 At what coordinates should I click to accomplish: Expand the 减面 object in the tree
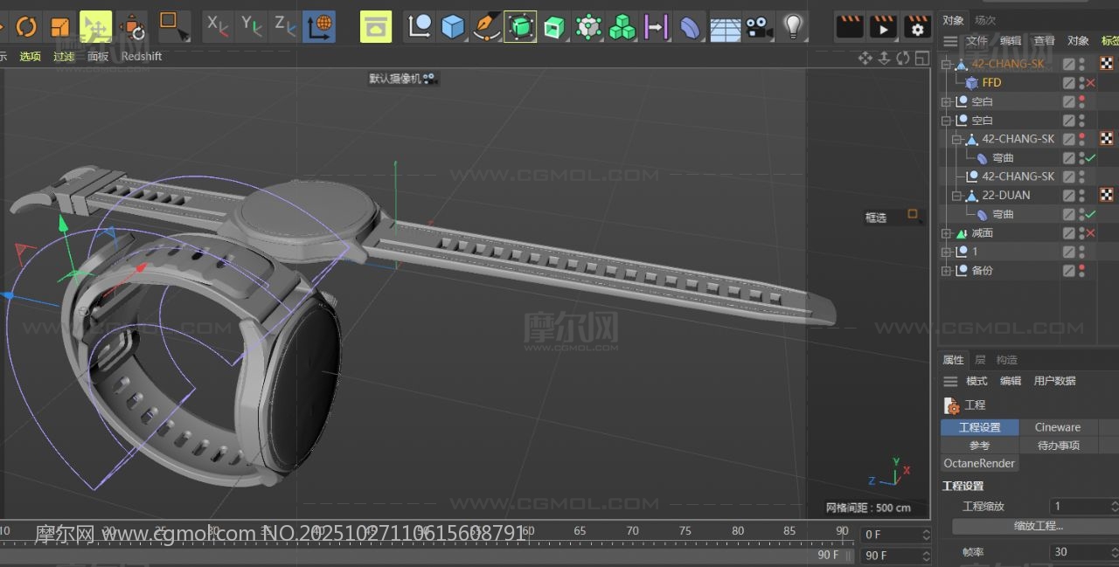(946, 233)
